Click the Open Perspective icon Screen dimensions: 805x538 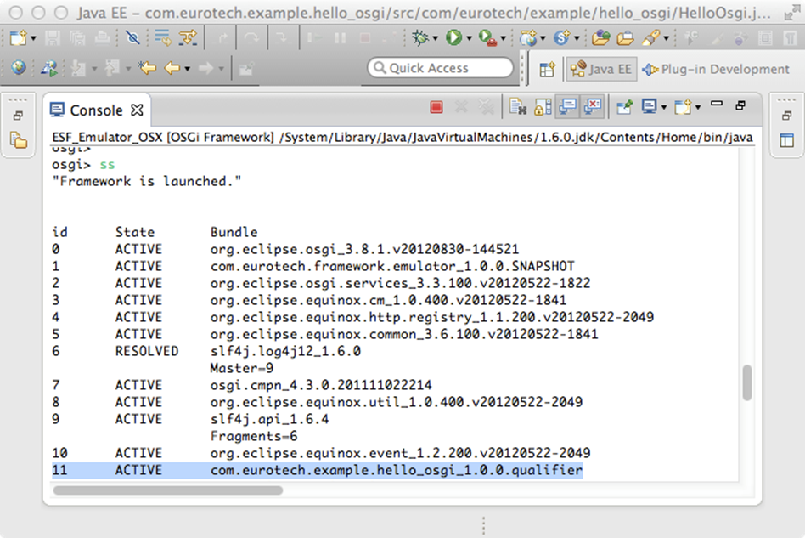547,69
